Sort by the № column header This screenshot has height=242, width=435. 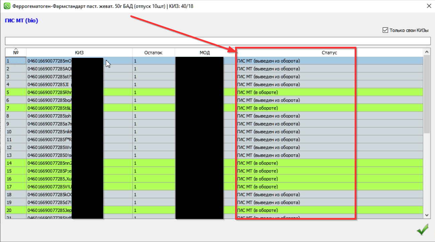(15, 52)
